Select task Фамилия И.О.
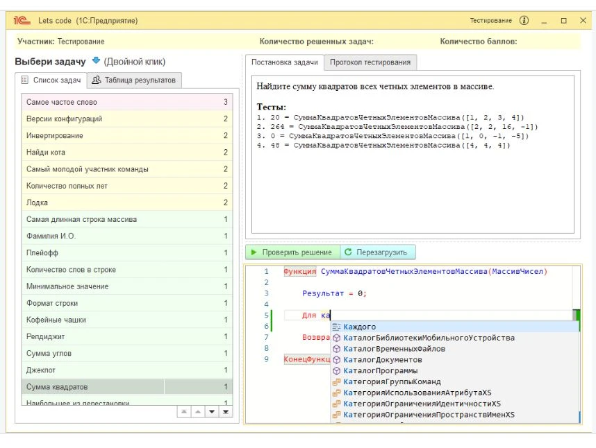Viewport: 596px width, 448px height. pos(127,236)
